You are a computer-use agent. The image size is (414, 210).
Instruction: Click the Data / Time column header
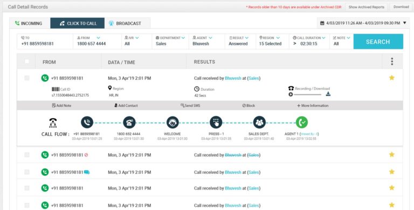click(121, 62)
